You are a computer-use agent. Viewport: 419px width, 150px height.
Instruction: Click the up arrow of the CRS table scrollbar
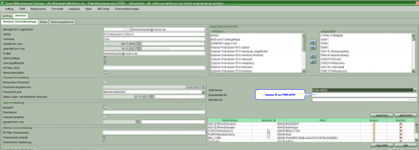point(416,124)
